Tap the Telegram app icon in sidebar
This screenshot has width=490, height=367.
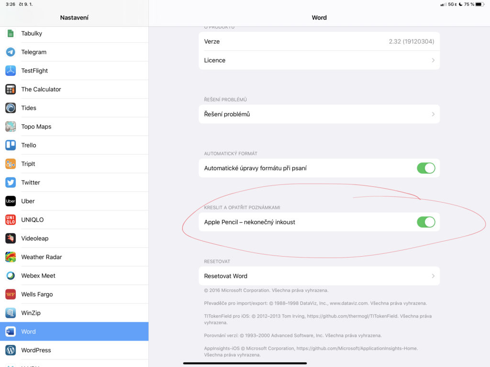coord(11,52)
